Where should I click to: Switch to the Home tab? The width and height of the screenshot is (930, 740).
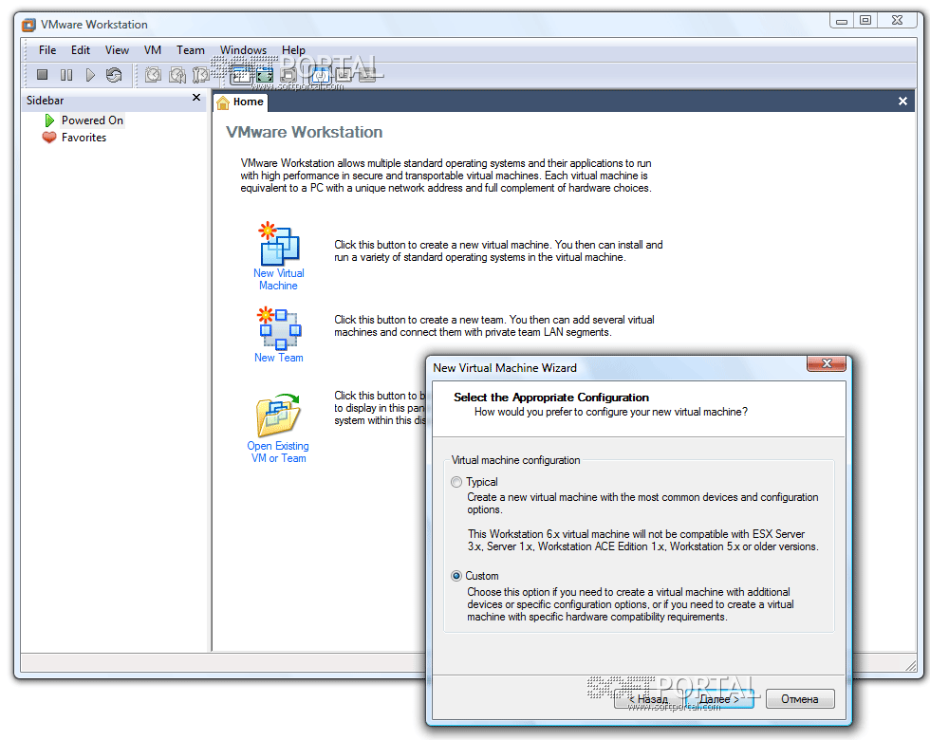[241, 102]
